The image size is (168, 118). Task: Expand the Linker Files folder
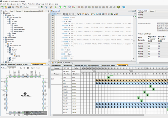(x=4, y=40)
